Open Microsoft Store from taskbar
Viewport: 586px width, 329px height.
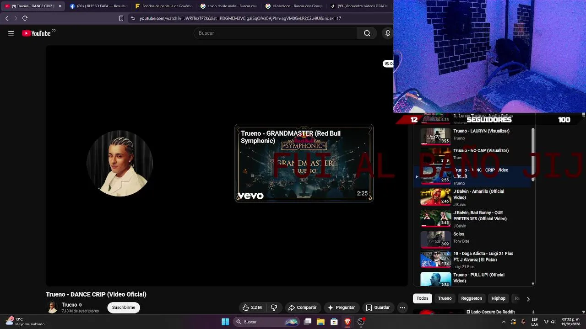(x=334, y=322)
